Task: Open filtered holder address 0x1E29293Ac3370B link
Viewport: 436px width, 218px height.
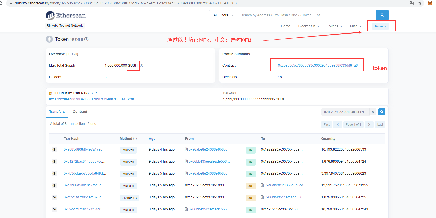Action: 92,99
